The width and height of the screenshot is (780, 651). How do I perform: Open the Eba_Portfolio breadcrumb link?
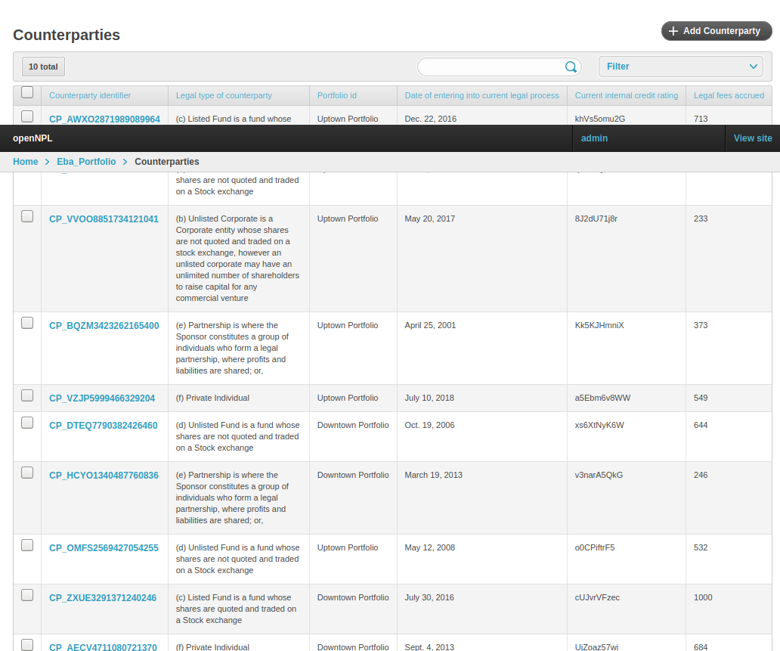coord(86,162)
